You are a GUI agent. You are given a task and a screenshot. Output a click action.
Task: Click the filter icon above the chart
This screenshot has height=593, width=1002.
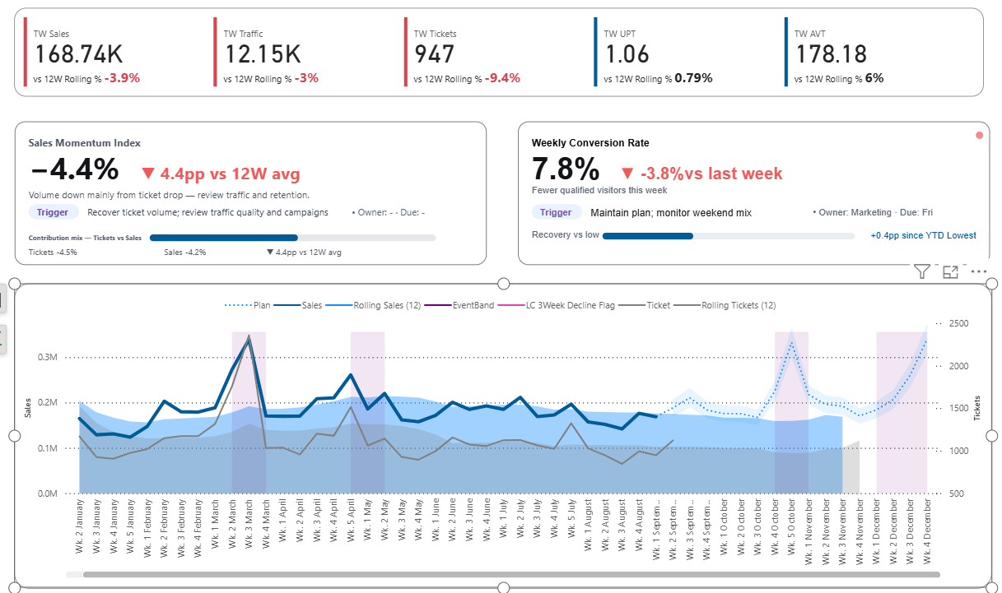pyautogui.click(x=922, y=272)
